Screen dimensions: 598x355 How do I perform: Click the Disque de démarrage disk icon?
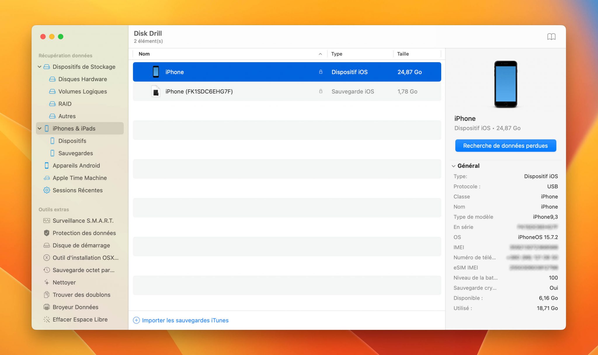[x=47, y=246]
